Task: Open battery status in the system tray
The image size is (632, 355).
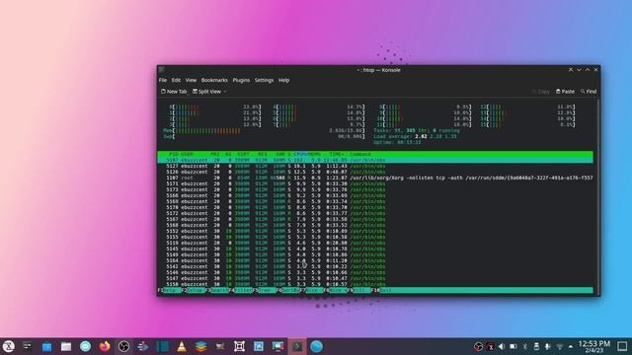Action: (513, 346)
